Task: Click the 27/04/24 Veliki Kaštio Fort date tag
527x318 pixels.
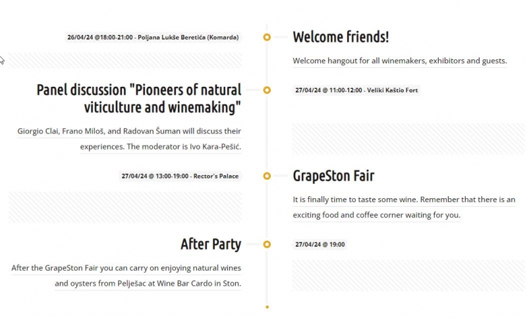Action: [356, 90]
